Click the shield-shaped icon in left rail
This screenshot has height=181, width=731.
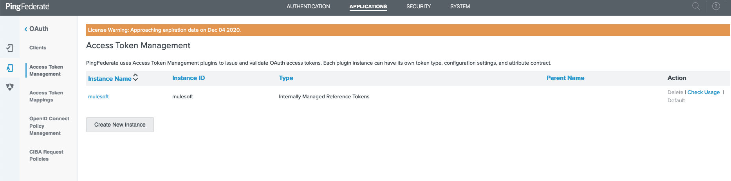[10, 87]
